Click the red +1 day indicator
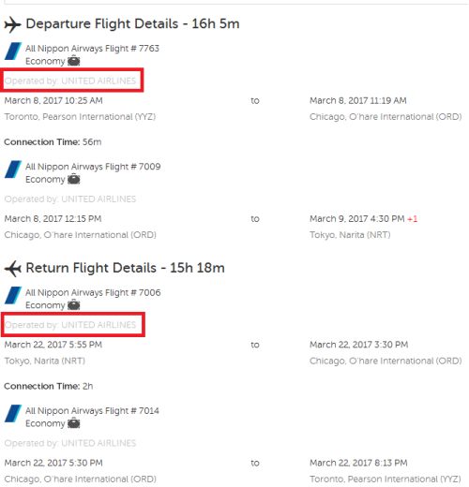 pyautogui.click(x=413, y=219)
